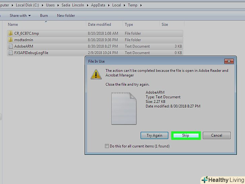Sort by the Size column header
This screenshot has width=245, height=184.
pos(165,24)
